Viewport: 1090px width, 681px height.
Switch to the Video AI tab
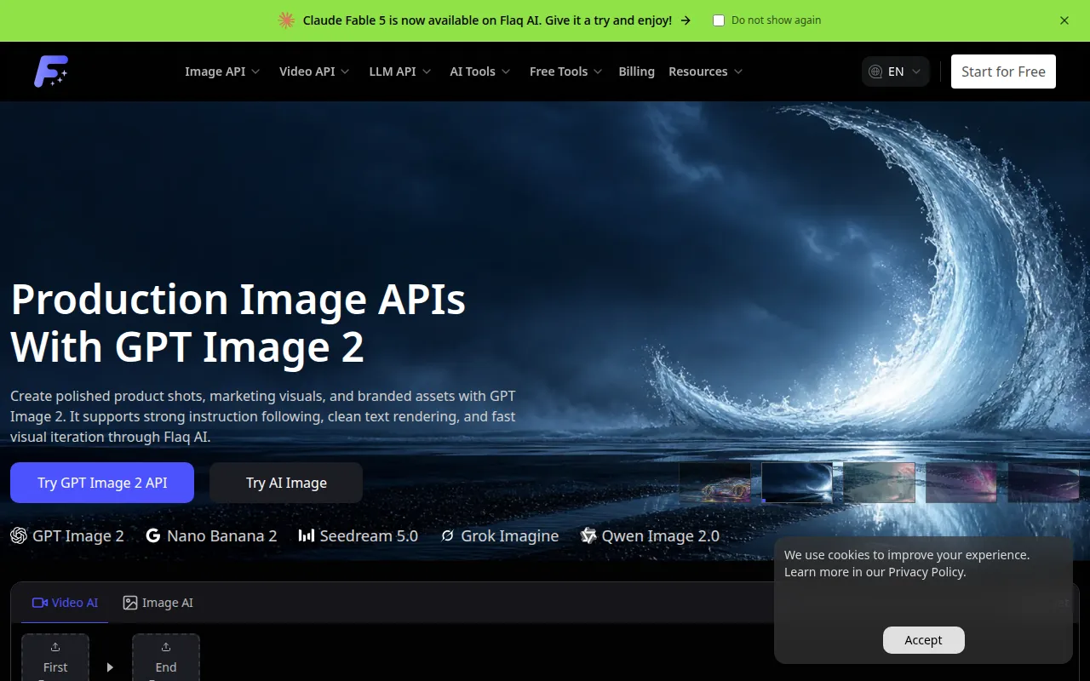(x=65, y=603)
